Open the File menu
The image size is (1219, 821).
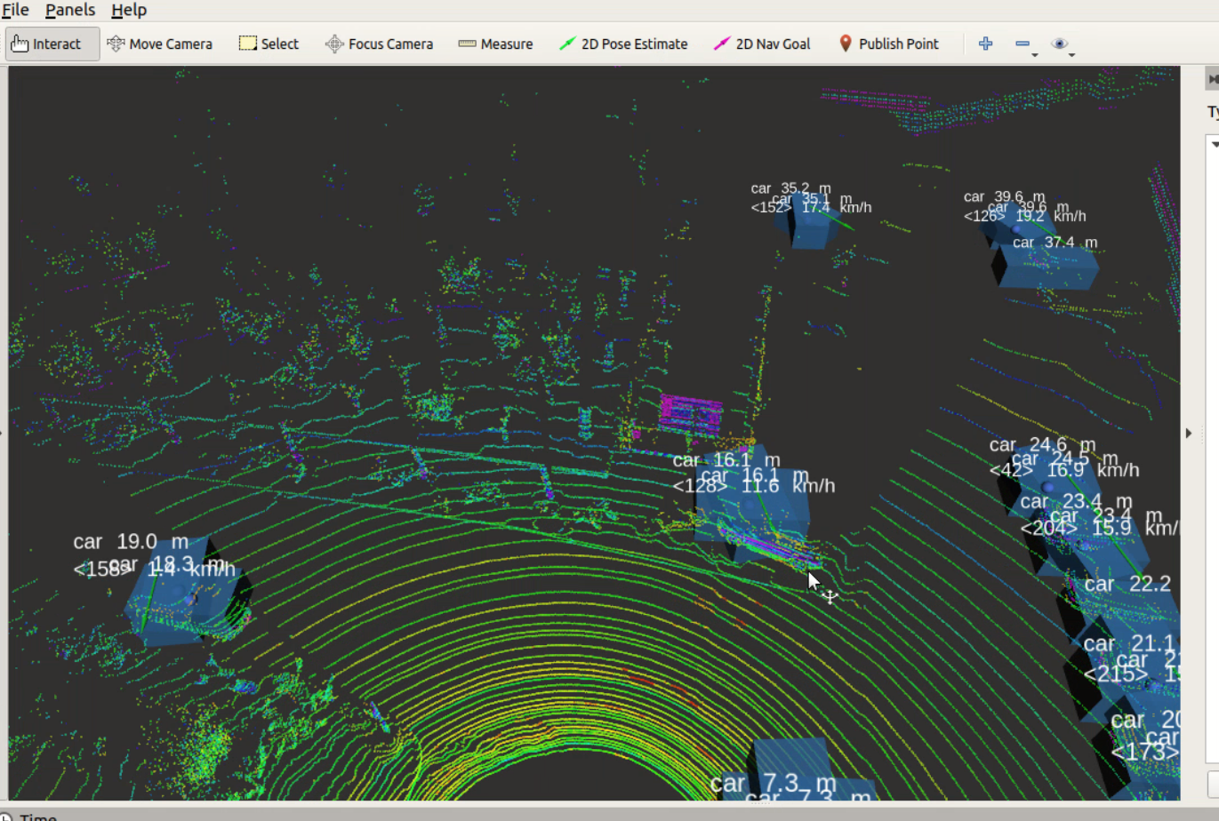point(15,10)
